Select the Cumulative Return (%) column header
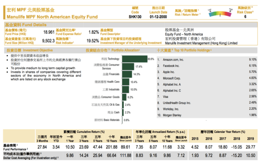Image resolution: width=262 pixels, height=167 pixels. click(x=84, y=132)
